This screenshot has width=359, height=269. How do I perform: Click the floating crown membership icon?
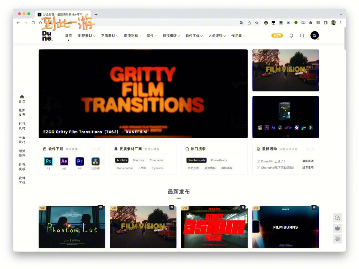pos(337,228)
